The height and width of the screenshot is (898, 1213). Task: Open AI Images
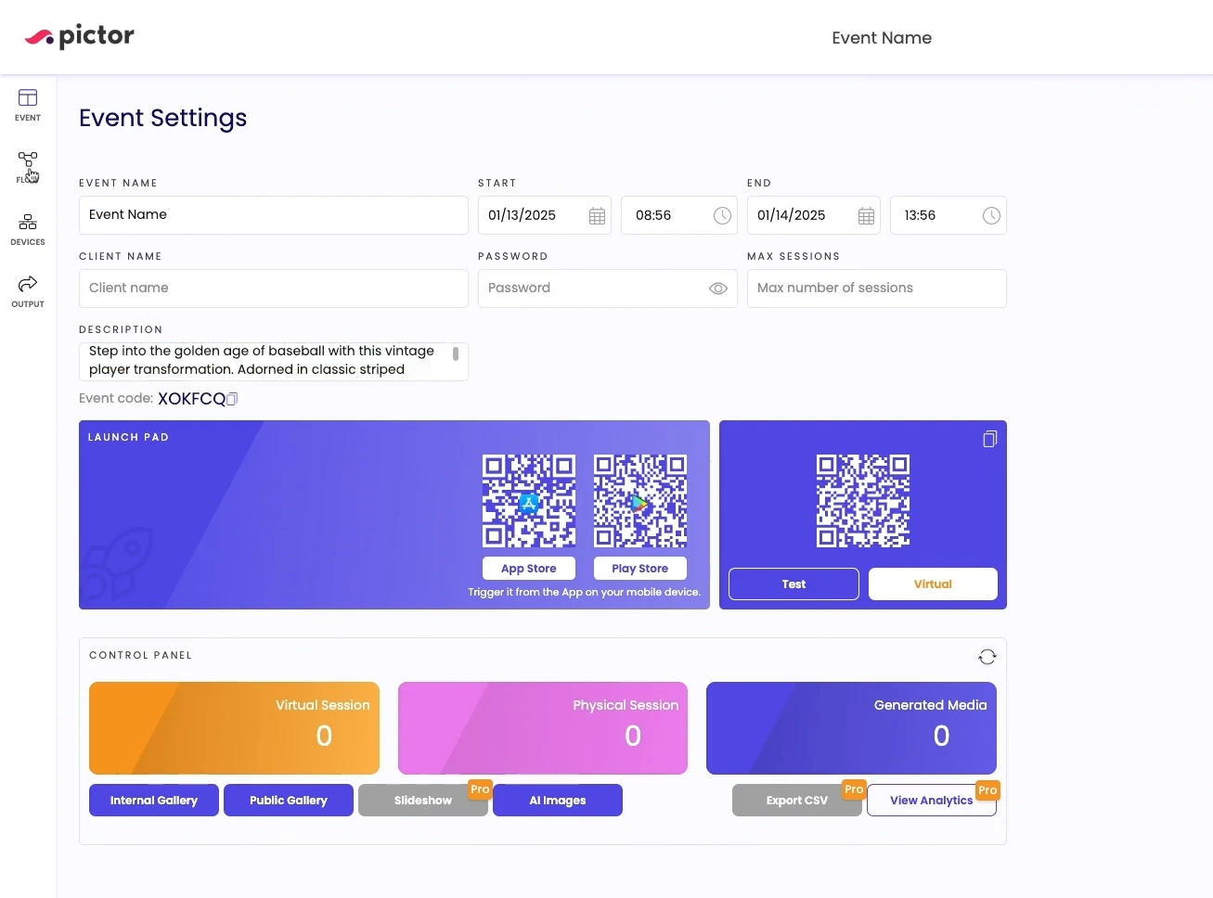click(558, 801)
